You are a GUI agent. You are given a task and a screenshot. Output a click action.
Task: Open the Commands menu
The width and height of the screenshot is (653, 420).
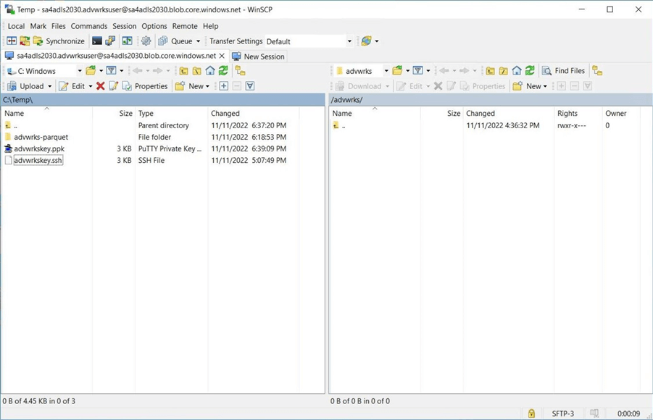tap(88, 26)
